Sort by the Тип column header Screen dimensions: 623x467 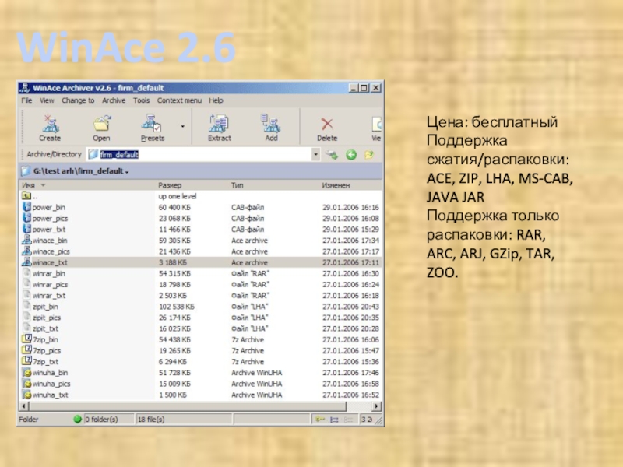[274, 185]
